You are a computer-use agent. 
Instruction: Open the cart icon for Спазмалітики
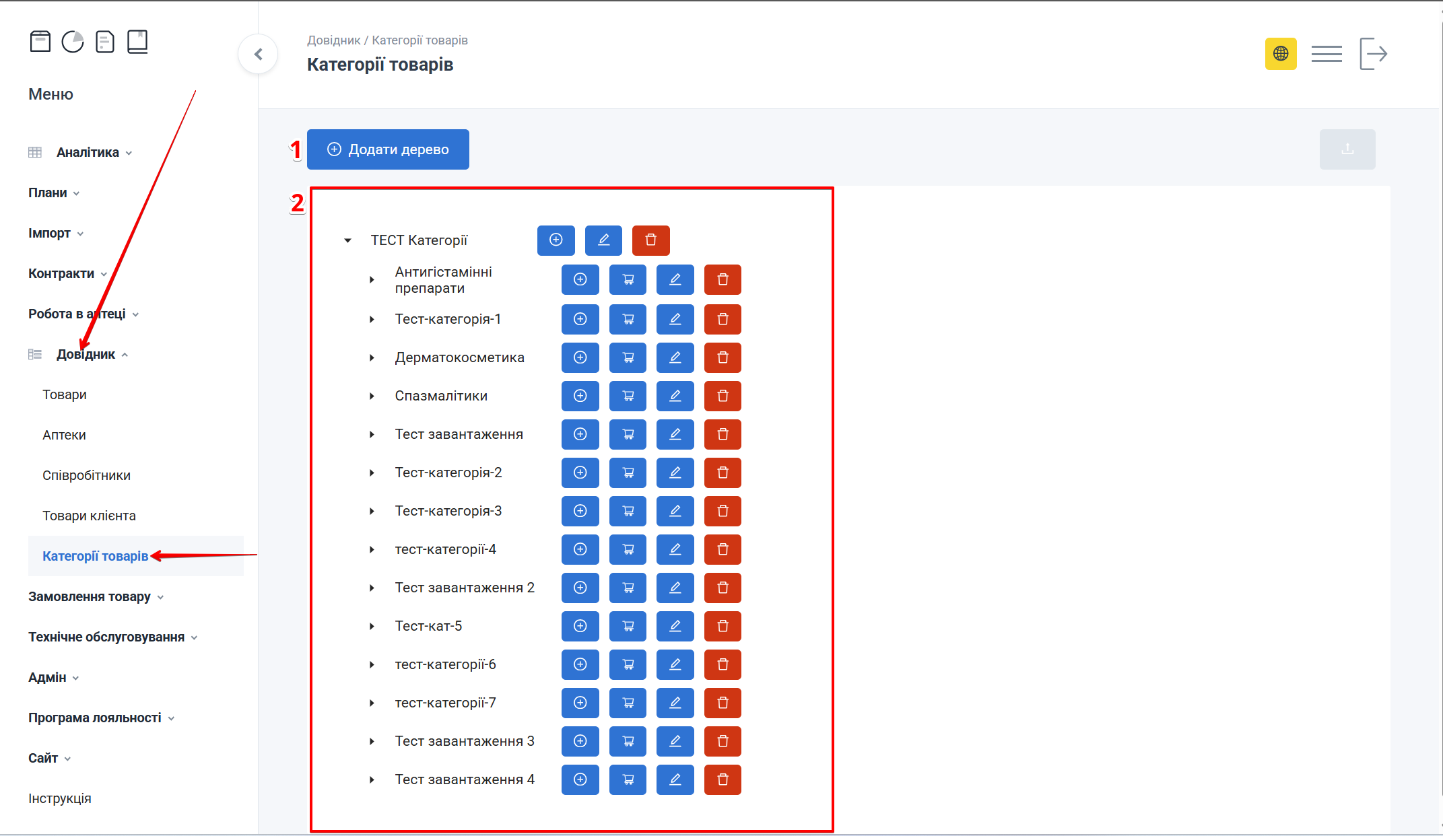[628, 396]
